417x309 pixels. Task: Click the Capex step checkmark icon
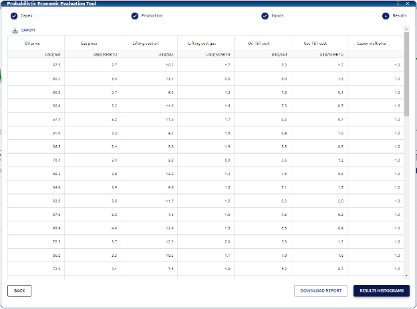pyautogui.click(x=14, y=15)
